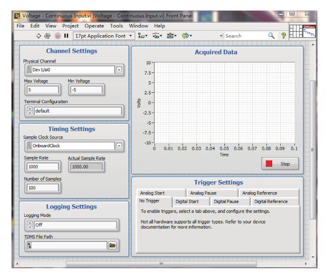Click the Time x-axis label

point(224,155)
